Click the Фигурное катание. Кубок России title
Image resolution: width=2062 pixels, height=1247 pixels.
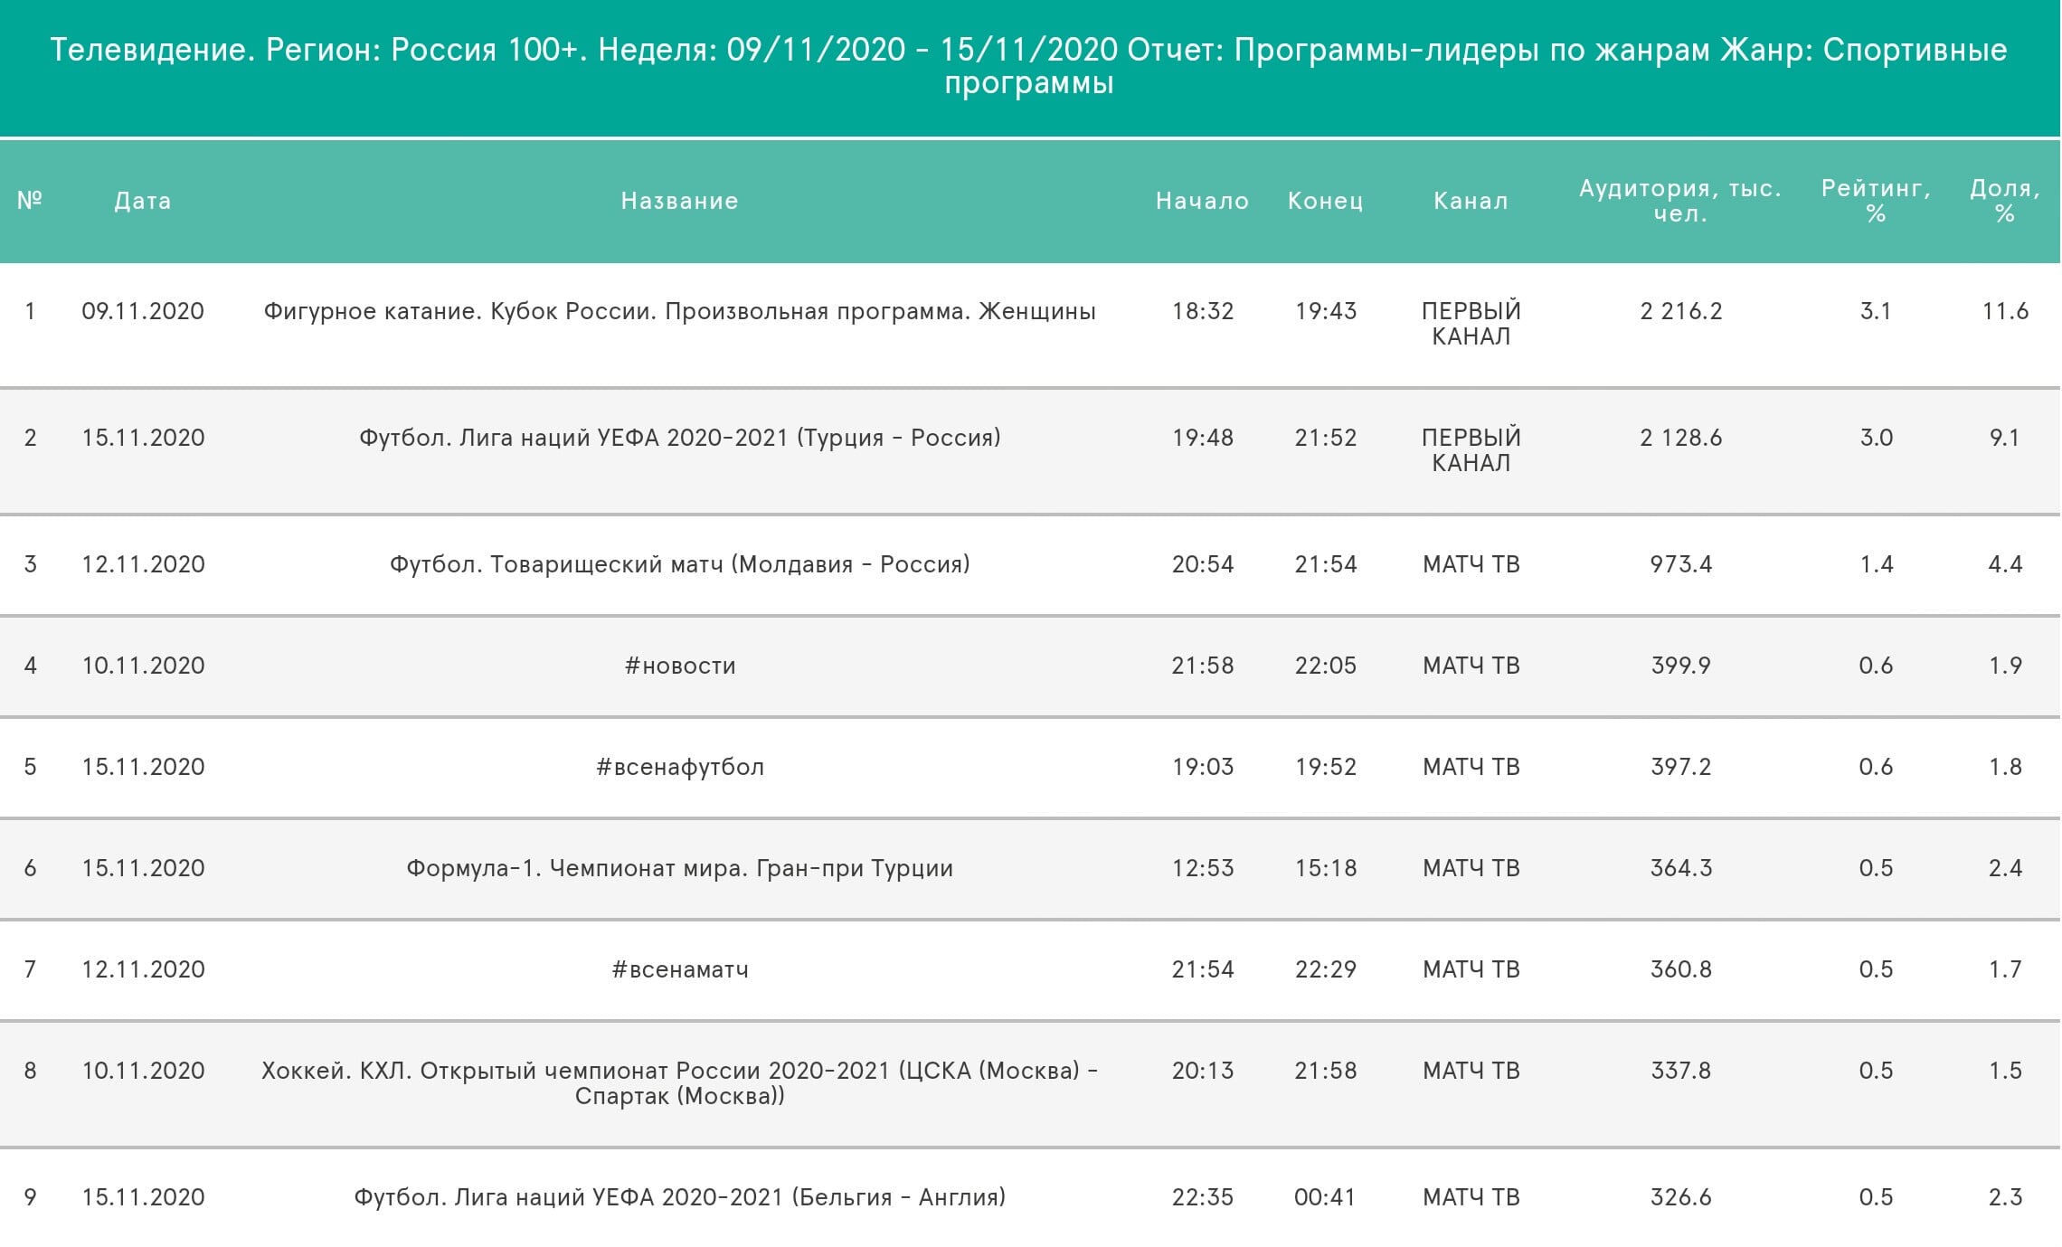680,311
